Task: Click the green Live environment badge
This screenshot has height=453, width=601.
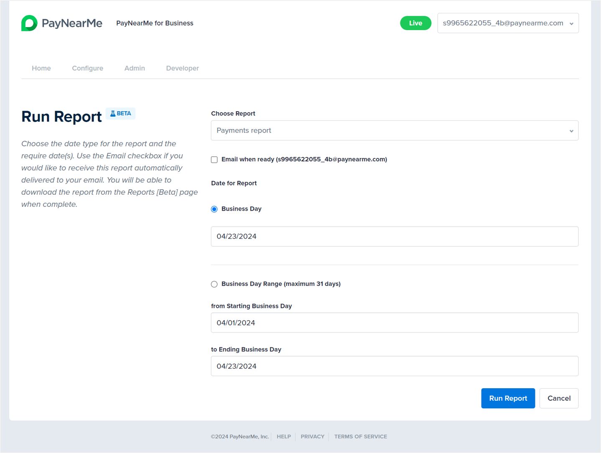Action: [x=415, y=23]
